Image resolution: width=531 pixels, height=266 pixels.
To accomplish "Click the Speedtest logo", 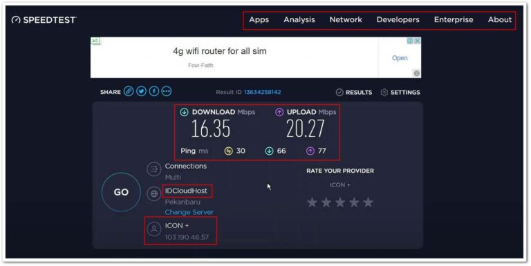I will click(x=44, y=20).
